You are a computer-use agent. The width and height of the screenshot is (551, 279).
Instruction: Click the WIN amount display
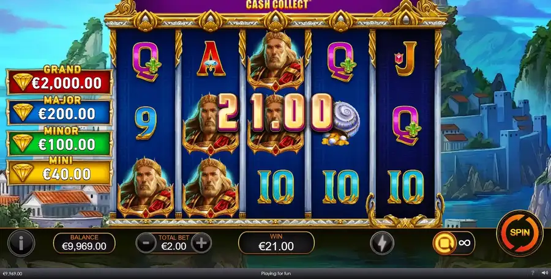(276, 243)
